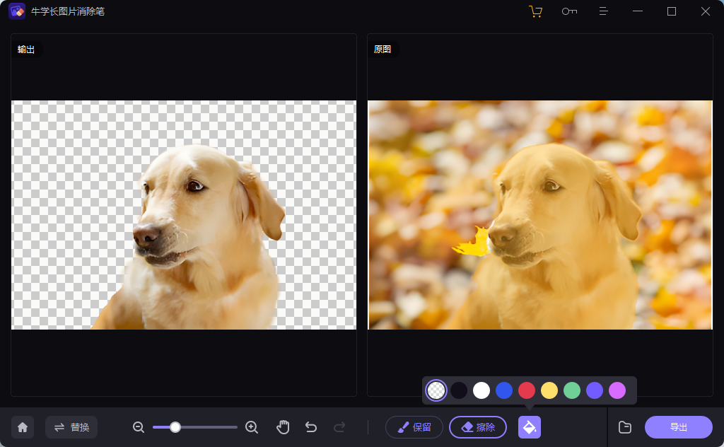The image size is (724, 447).
Task: Select the 保留 keep brush
Action: pos(414,427)
